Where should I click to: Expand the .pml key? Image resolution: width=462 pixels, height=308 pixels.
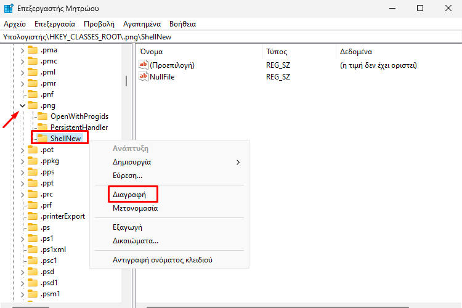pyautogui.click(x=22, y=73)
